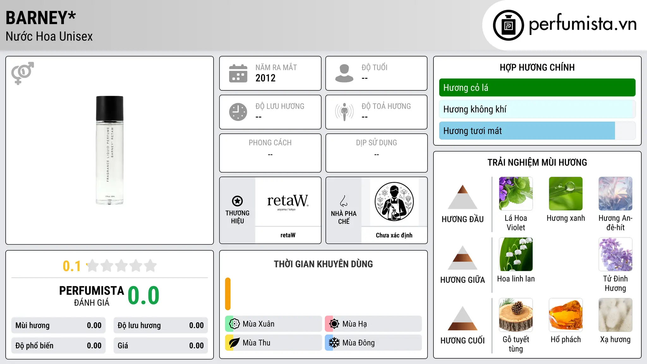The height and width of the screenshot is (364, 647).
Task: Click the Giá 0.00 score row
Action: pyautogui.click(x=160, y=346)
